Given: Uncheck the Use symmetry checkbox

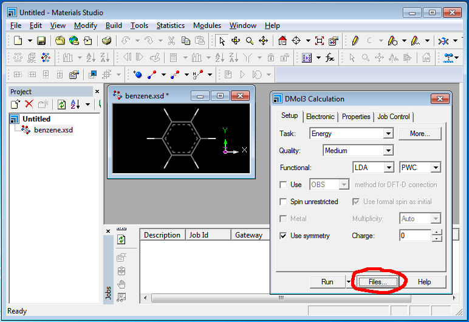Looking at the screenshot, I should 283,236.
